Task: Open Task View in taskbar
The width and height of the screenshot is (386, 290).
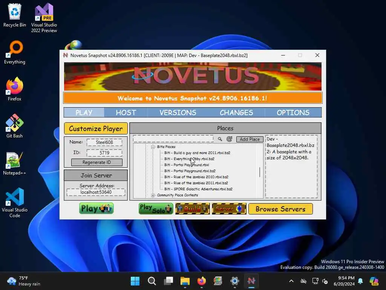Action: 168,281
